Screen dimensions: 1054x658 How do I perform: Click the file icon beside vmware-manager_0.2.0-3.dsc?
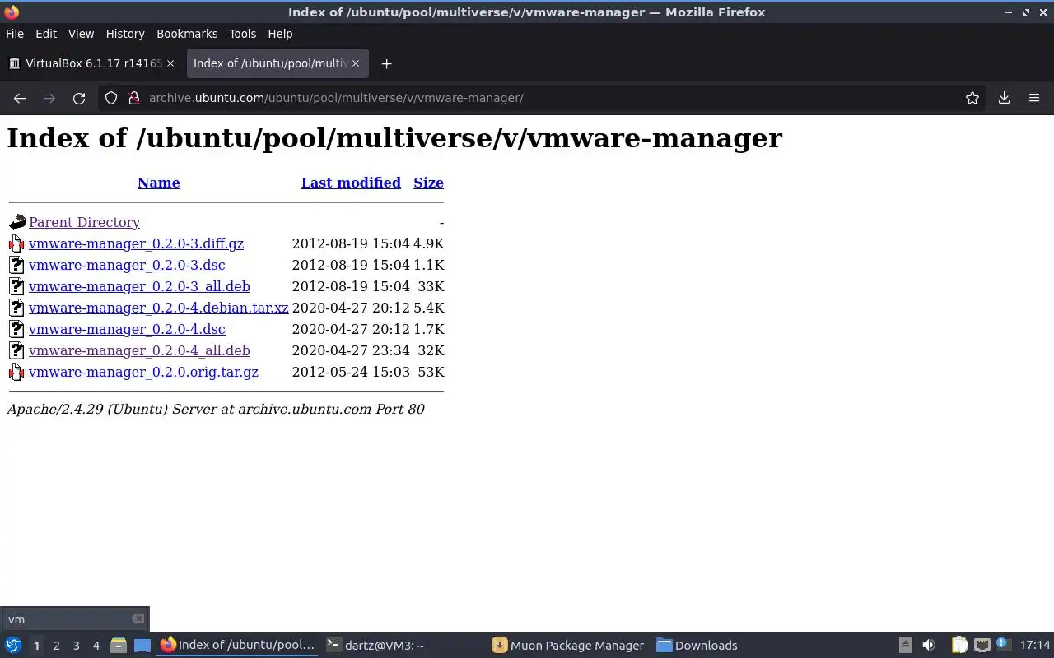coord(17,265)
